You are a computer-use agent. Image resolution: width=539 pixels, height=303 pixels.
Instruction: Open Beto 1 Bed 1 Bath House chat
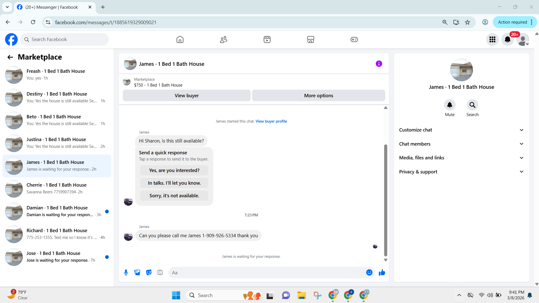57,120
